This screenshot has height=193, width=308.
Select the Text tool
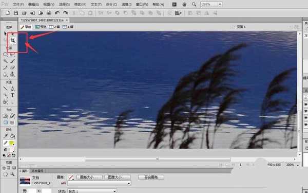pyautogui.click(x=12, y=95)
